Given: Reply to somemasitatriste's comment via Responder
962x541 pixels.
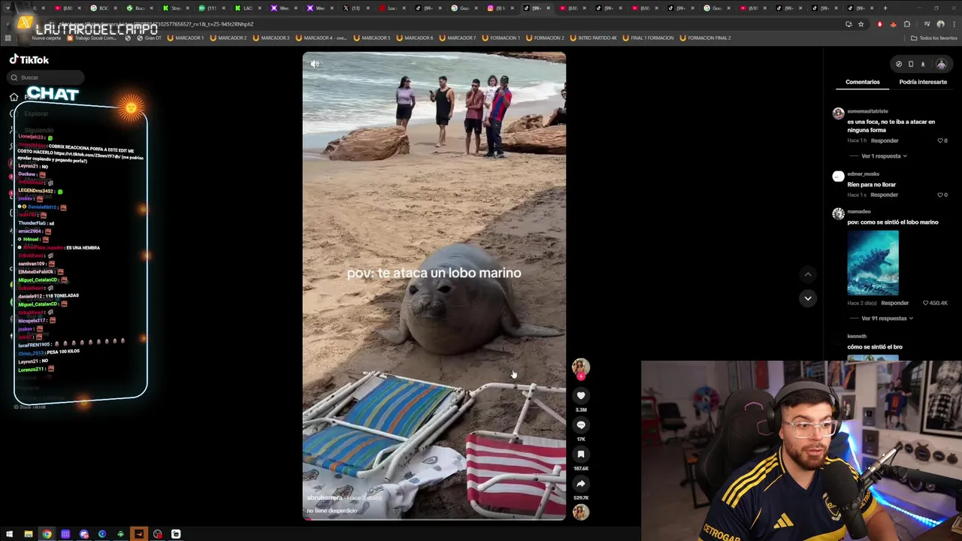Looking at the screenshot, I should (885, 141).
